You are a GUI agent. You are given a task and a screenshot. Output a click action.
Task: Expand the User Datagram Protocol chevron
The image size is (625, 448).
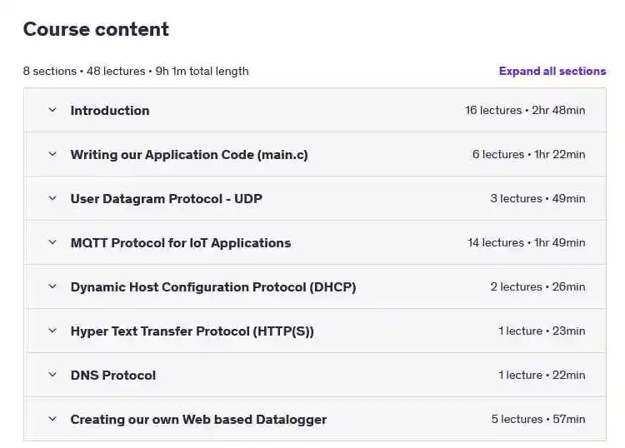(52, 198)
